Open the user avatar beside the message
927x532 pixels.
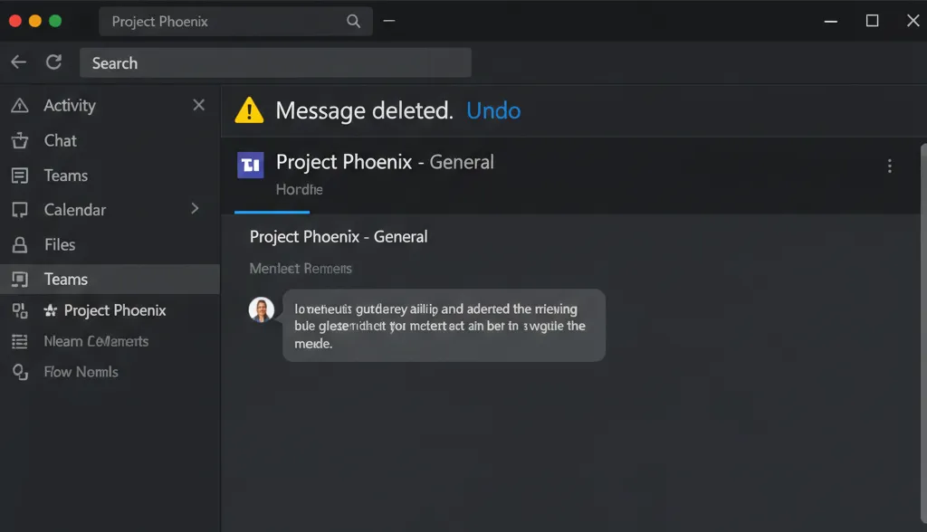coord(262,309)
